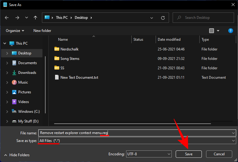Open the Organize menu

pyautogui.click(x=15, y=31)
